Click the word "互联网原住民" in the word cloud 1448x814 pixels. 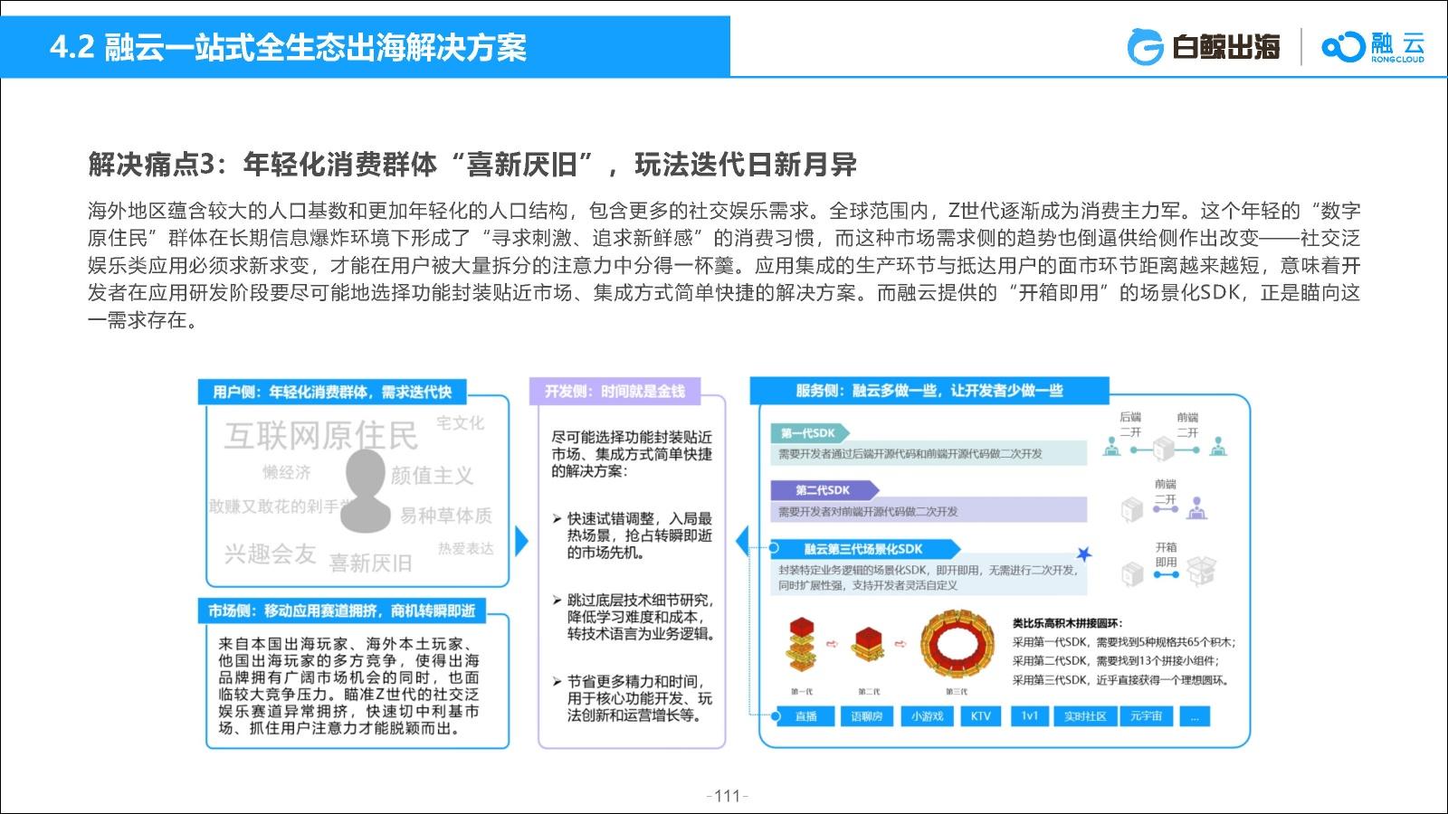point(321,435)
